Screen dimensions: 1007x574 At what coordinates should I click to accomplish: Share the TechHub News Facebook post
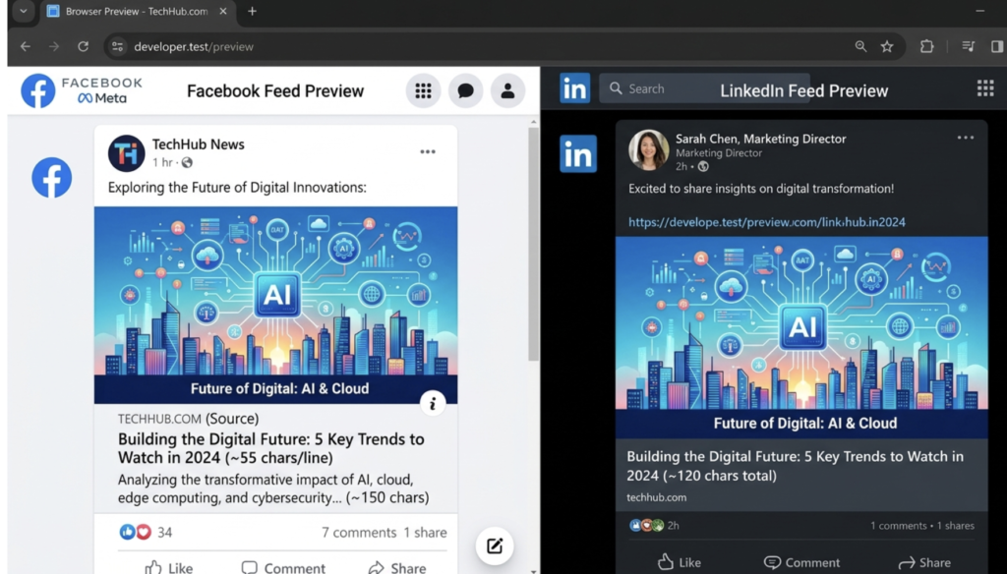click(397, 567)
